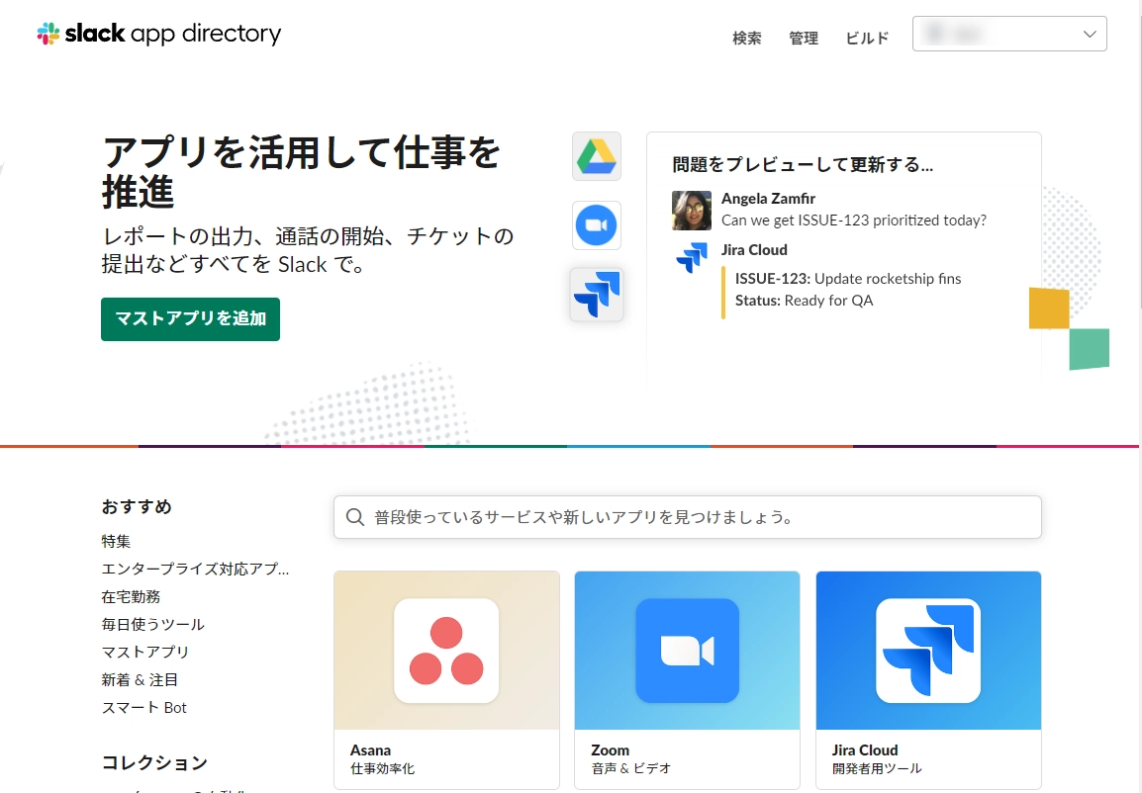Click the Jira Cloud icon in message preview
The width and height of the screenshot is (1142, 793).
[691, 257]
